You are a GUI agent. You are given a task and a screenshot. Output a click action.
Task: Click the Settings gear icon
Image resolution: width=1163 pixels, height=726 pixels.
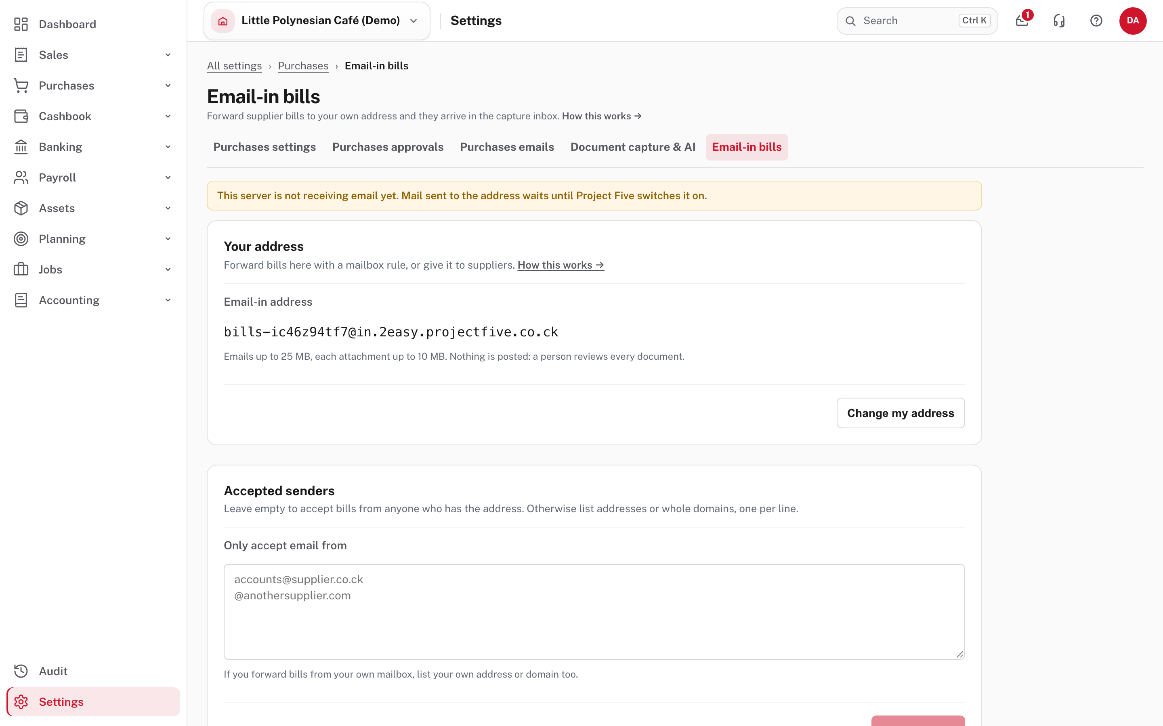[21, 701]
